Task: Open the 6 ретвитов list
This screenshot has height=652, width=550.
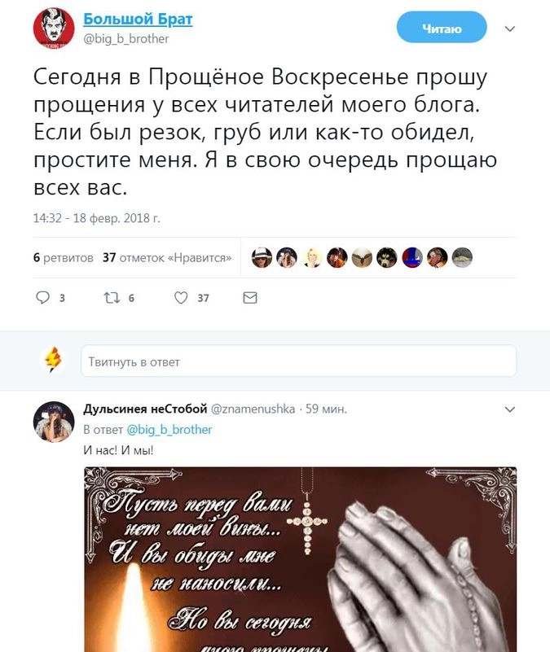Action: click(x=64, y=258)
